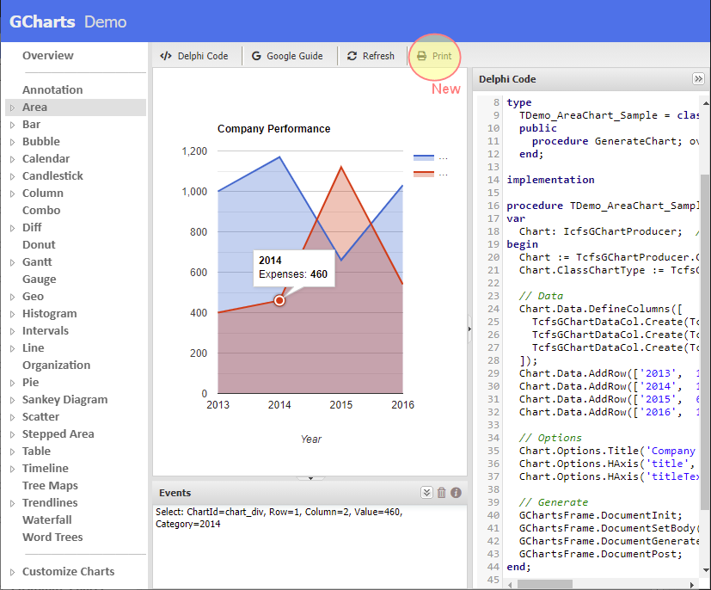Expand the Sankey Diagram node arrow
This screenshot has width=711, height=590.
12,400
